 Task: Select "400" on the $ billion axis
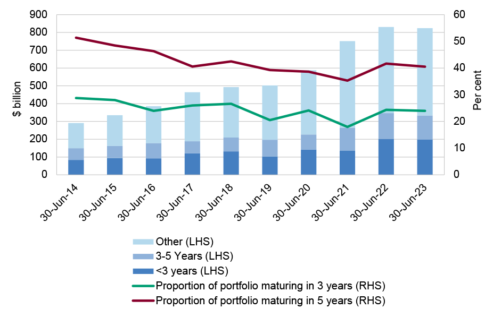point(38,104)
